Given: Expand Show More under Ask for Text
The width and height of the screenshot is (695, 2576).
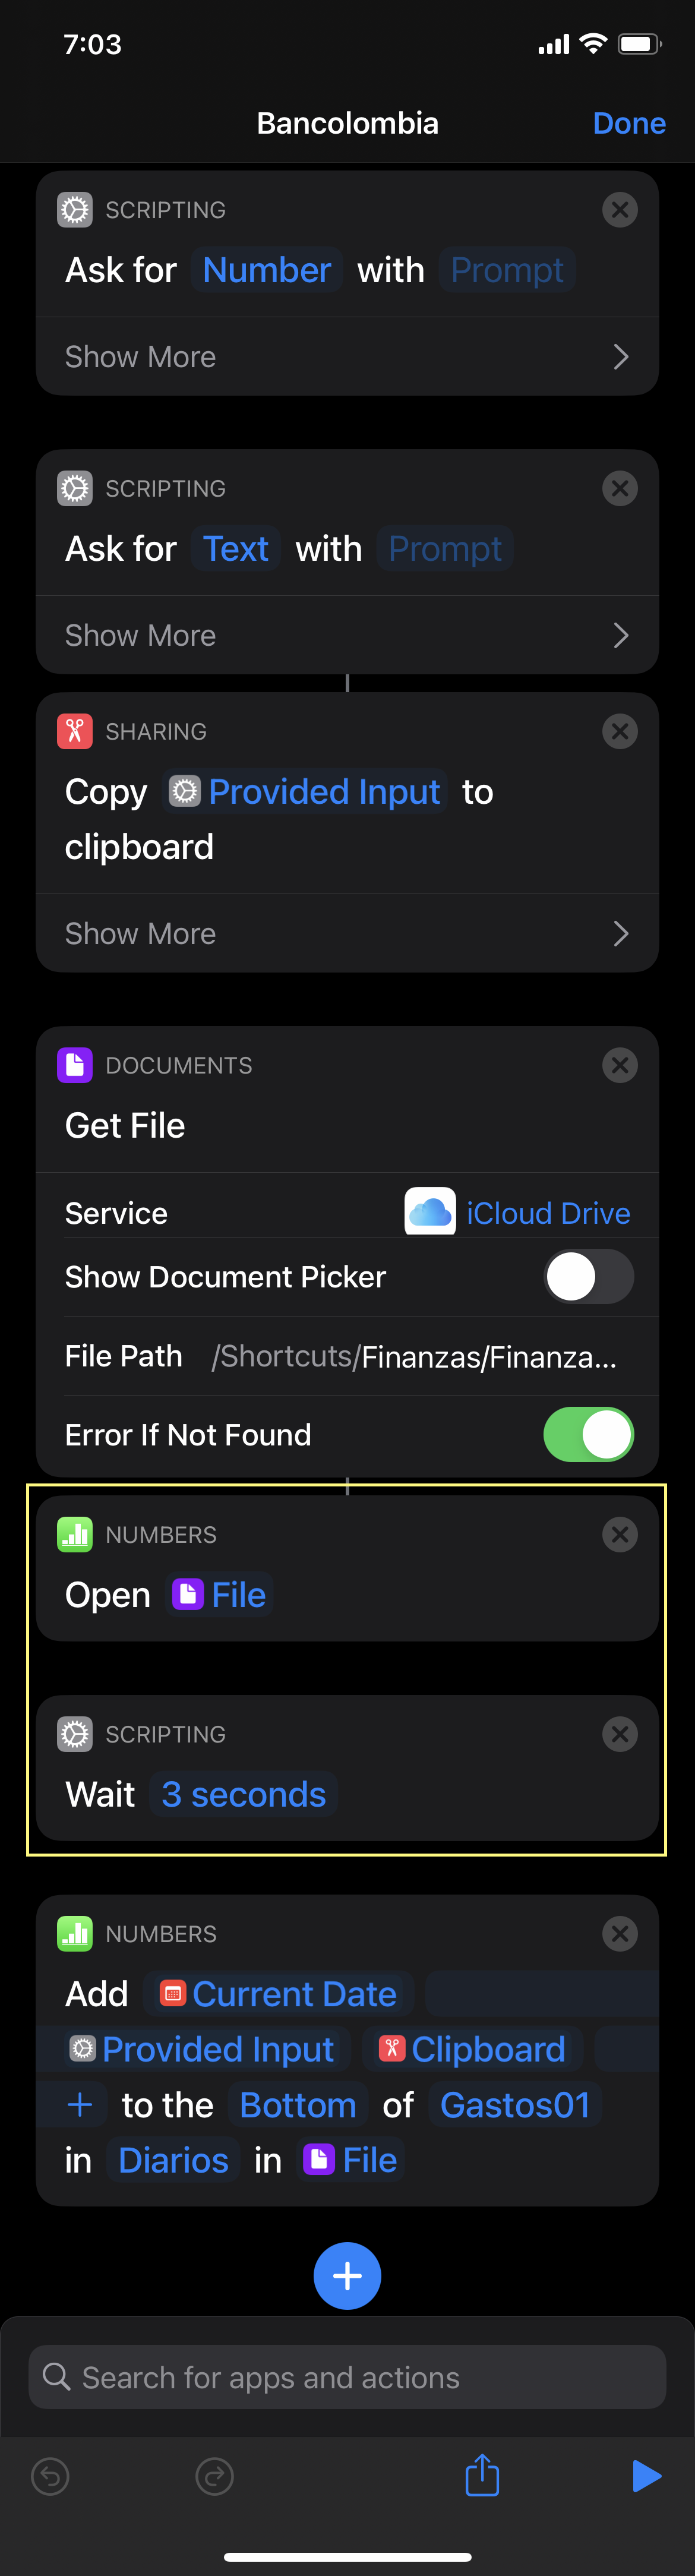Looking at the screenshot, I should [347, 635].
